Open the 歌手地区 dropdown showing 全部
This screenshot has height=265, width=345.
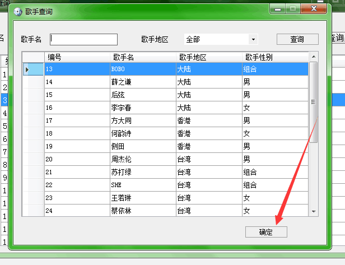tap(221, 39)
